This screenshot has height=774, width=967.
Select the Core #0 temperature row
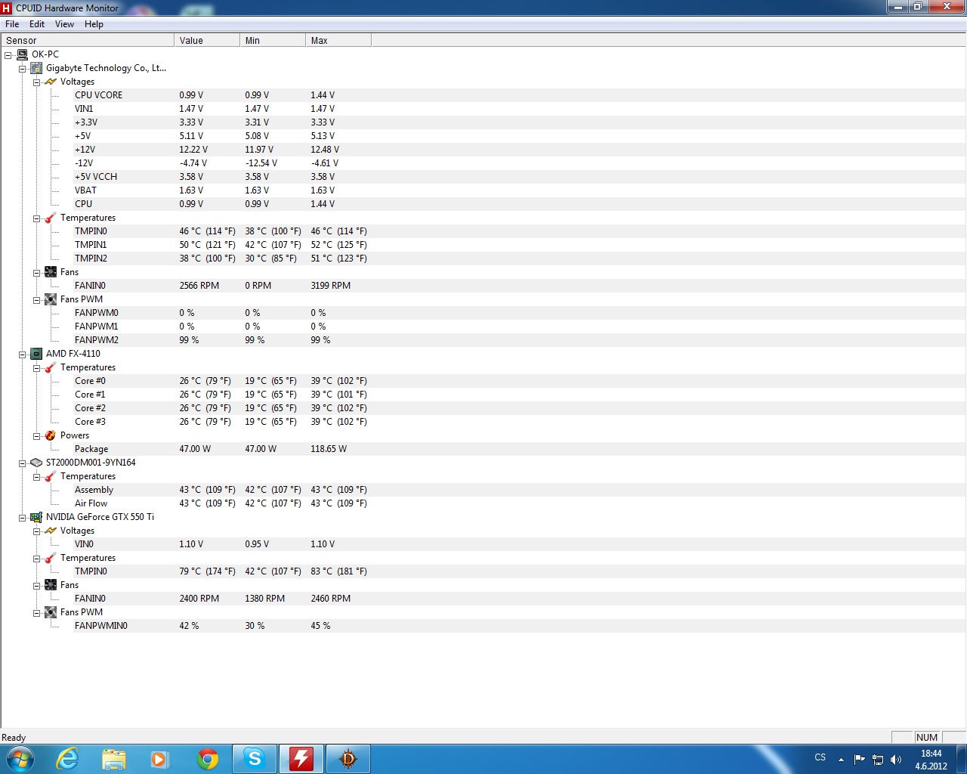click(x=483, y=381)
